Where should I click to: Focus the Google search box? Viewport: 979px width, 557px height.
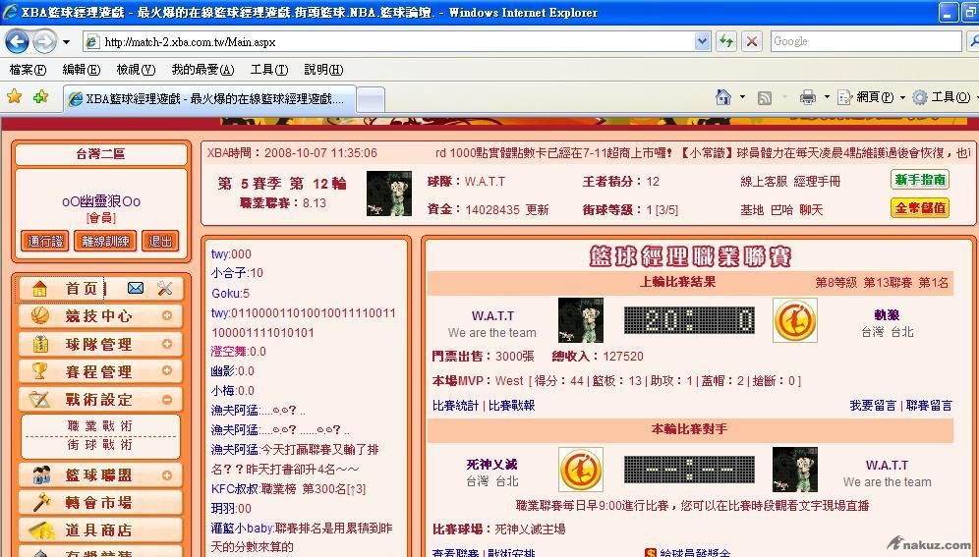coord(865,41)
